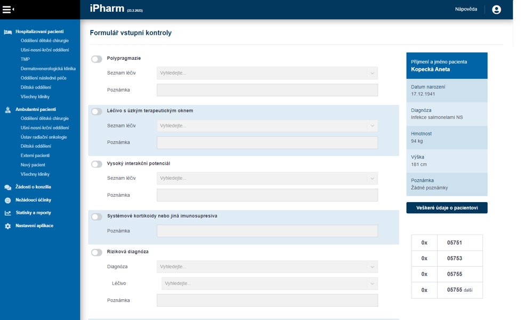The height and width of the screenshot is (320, 524).
Task: Expand the Polypragmazie Seznam léčiv dropdown
Action: 267,74
